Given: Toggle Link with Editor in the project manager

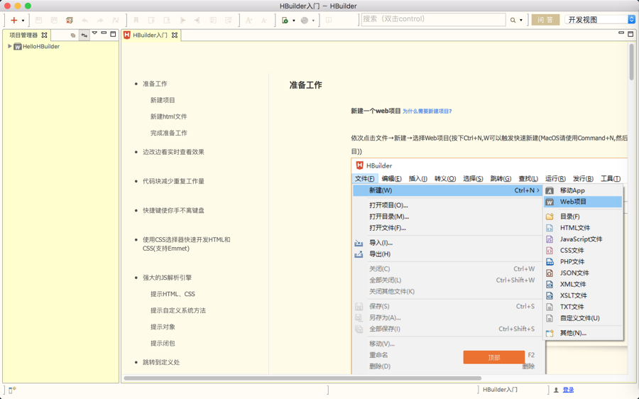Looking at the screenshot, I should pos(84,35).
